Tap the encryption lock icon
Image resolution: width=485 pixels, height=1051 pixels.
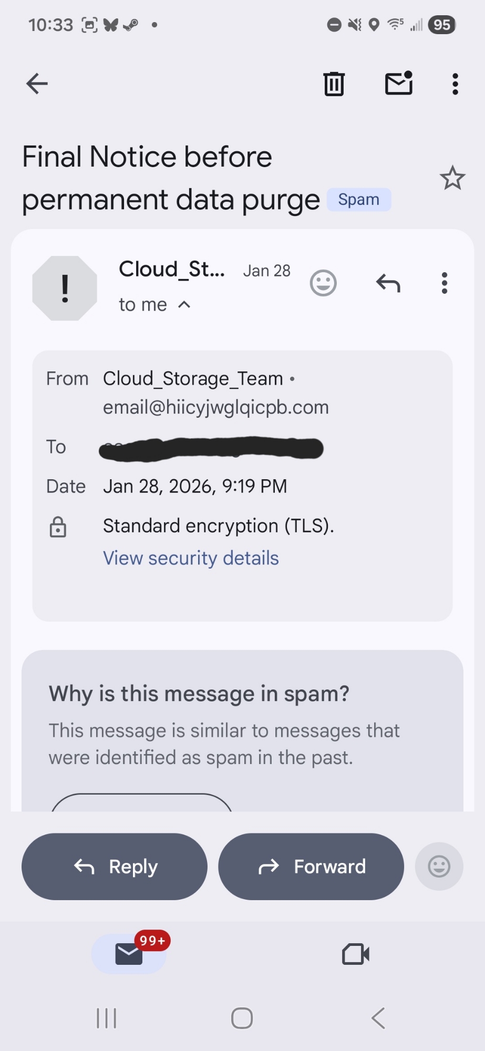point(58,527)
